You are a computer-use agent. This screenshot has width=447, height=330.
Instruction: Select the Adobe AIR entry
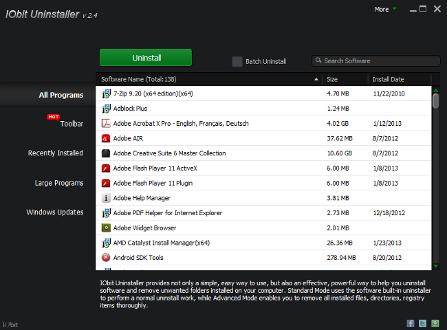(x=263, y=138)
